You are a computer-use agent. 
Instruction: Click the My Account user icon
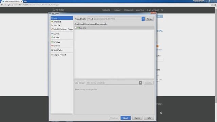tap(147, 10)
